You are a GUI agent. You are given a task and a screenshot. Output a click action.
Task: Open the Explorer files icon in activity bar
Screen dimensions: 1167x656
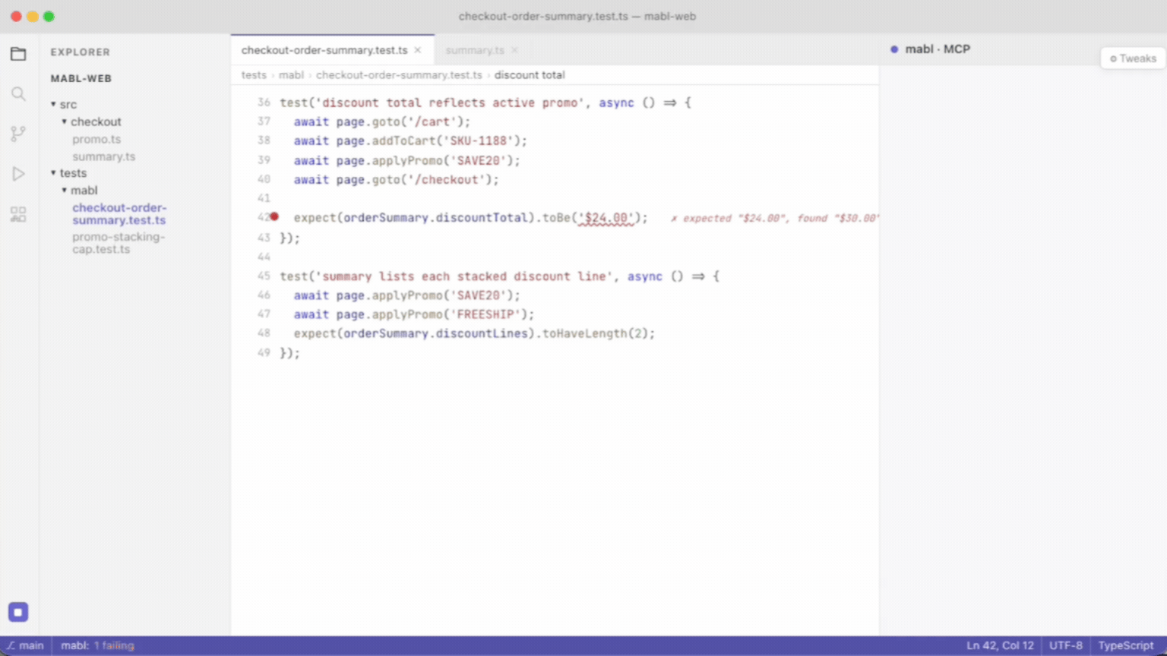pos(18,54)
